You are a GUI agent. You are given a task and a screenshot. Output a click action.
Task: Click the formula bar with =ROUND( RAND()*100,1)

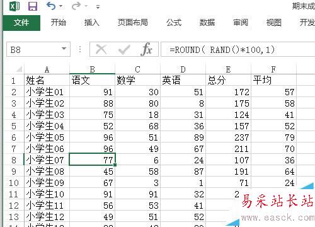pyautogui.click(x=238, y=50)
